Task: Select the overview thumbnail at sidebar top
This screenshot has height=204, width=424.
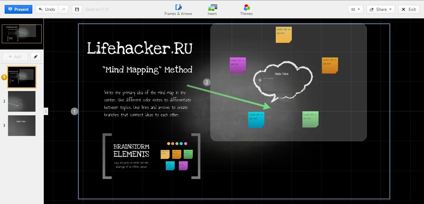Action: 22,34
